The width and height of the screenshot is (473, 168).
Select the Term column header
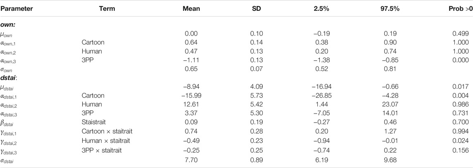coord(107,9)
